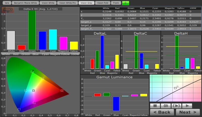Go to the next step with Next
The width and height of the screenshot is (202, 117).
coord(188,112)
